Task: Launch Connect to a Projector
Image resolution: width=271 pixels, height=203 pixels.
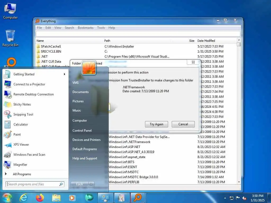Action: pos(35,84)
